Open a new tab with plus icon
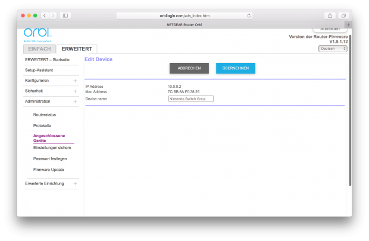The height and width of the screenshot is (241, 369). click(348, 24)
